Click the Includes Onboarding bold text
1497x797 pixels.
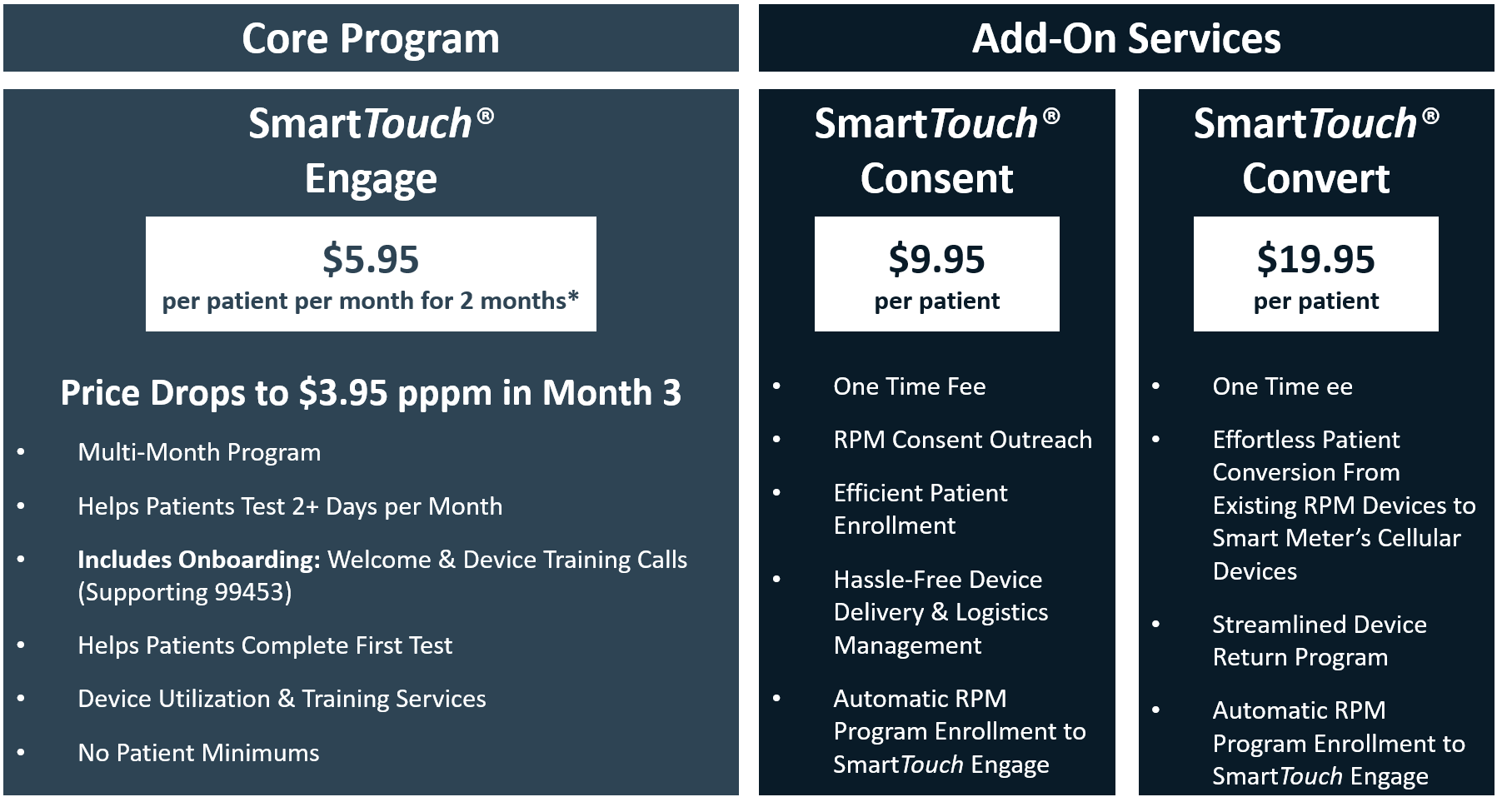[x=198, y=560]
